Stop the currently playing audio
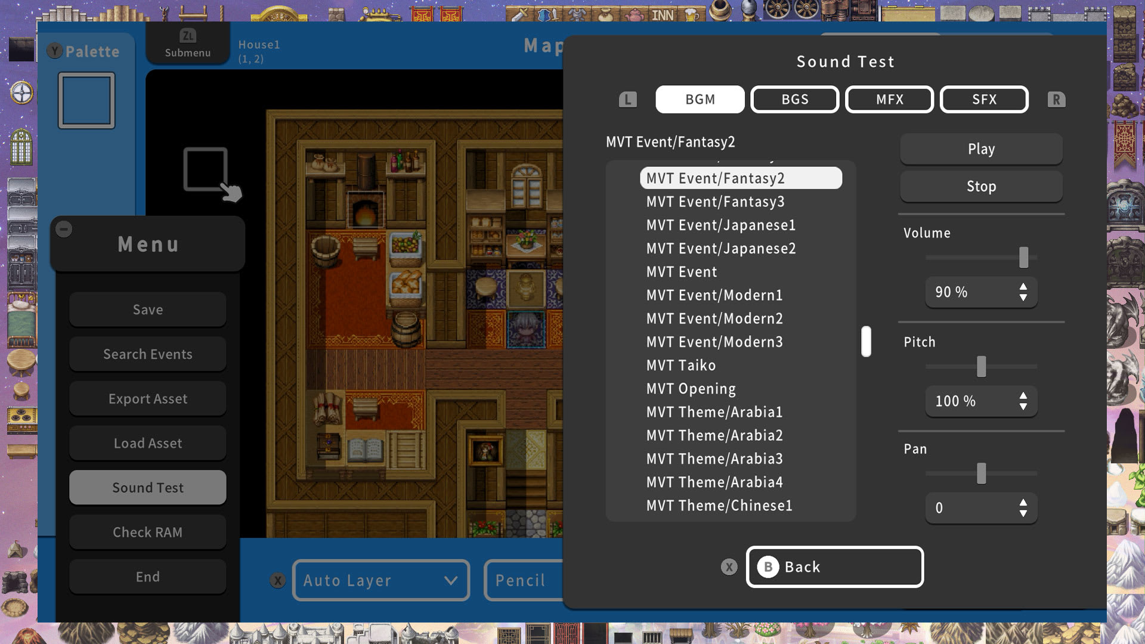 (x=982, y=185)
